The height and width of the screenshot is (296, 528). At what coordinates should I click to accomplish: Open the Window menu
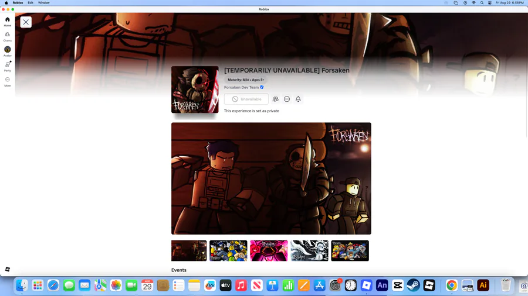tap(44, 3)
